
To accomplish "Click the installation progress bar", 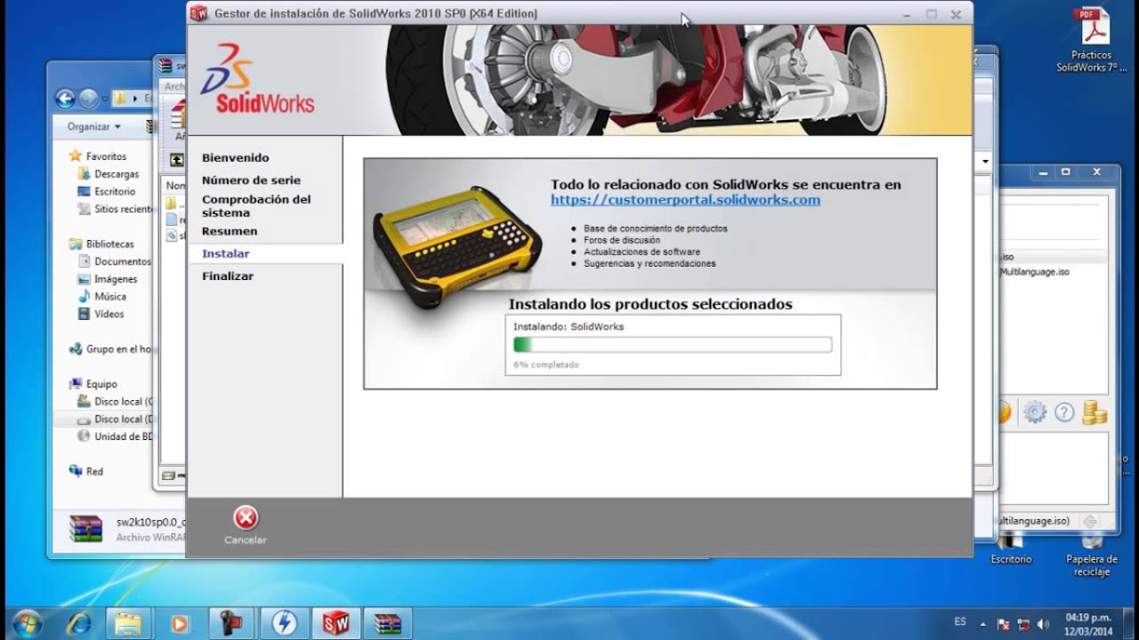I will [x=673, y=345].
